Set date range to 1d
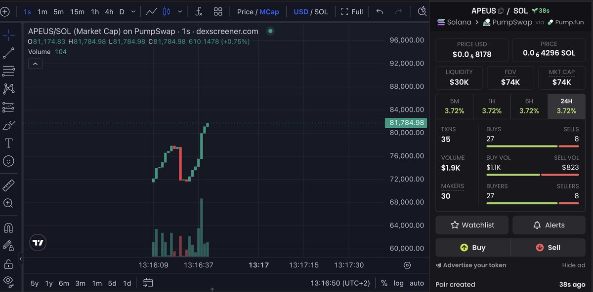The height and width of the screenshot is (292, 593). pyautogui.click(x=127, y=283)
